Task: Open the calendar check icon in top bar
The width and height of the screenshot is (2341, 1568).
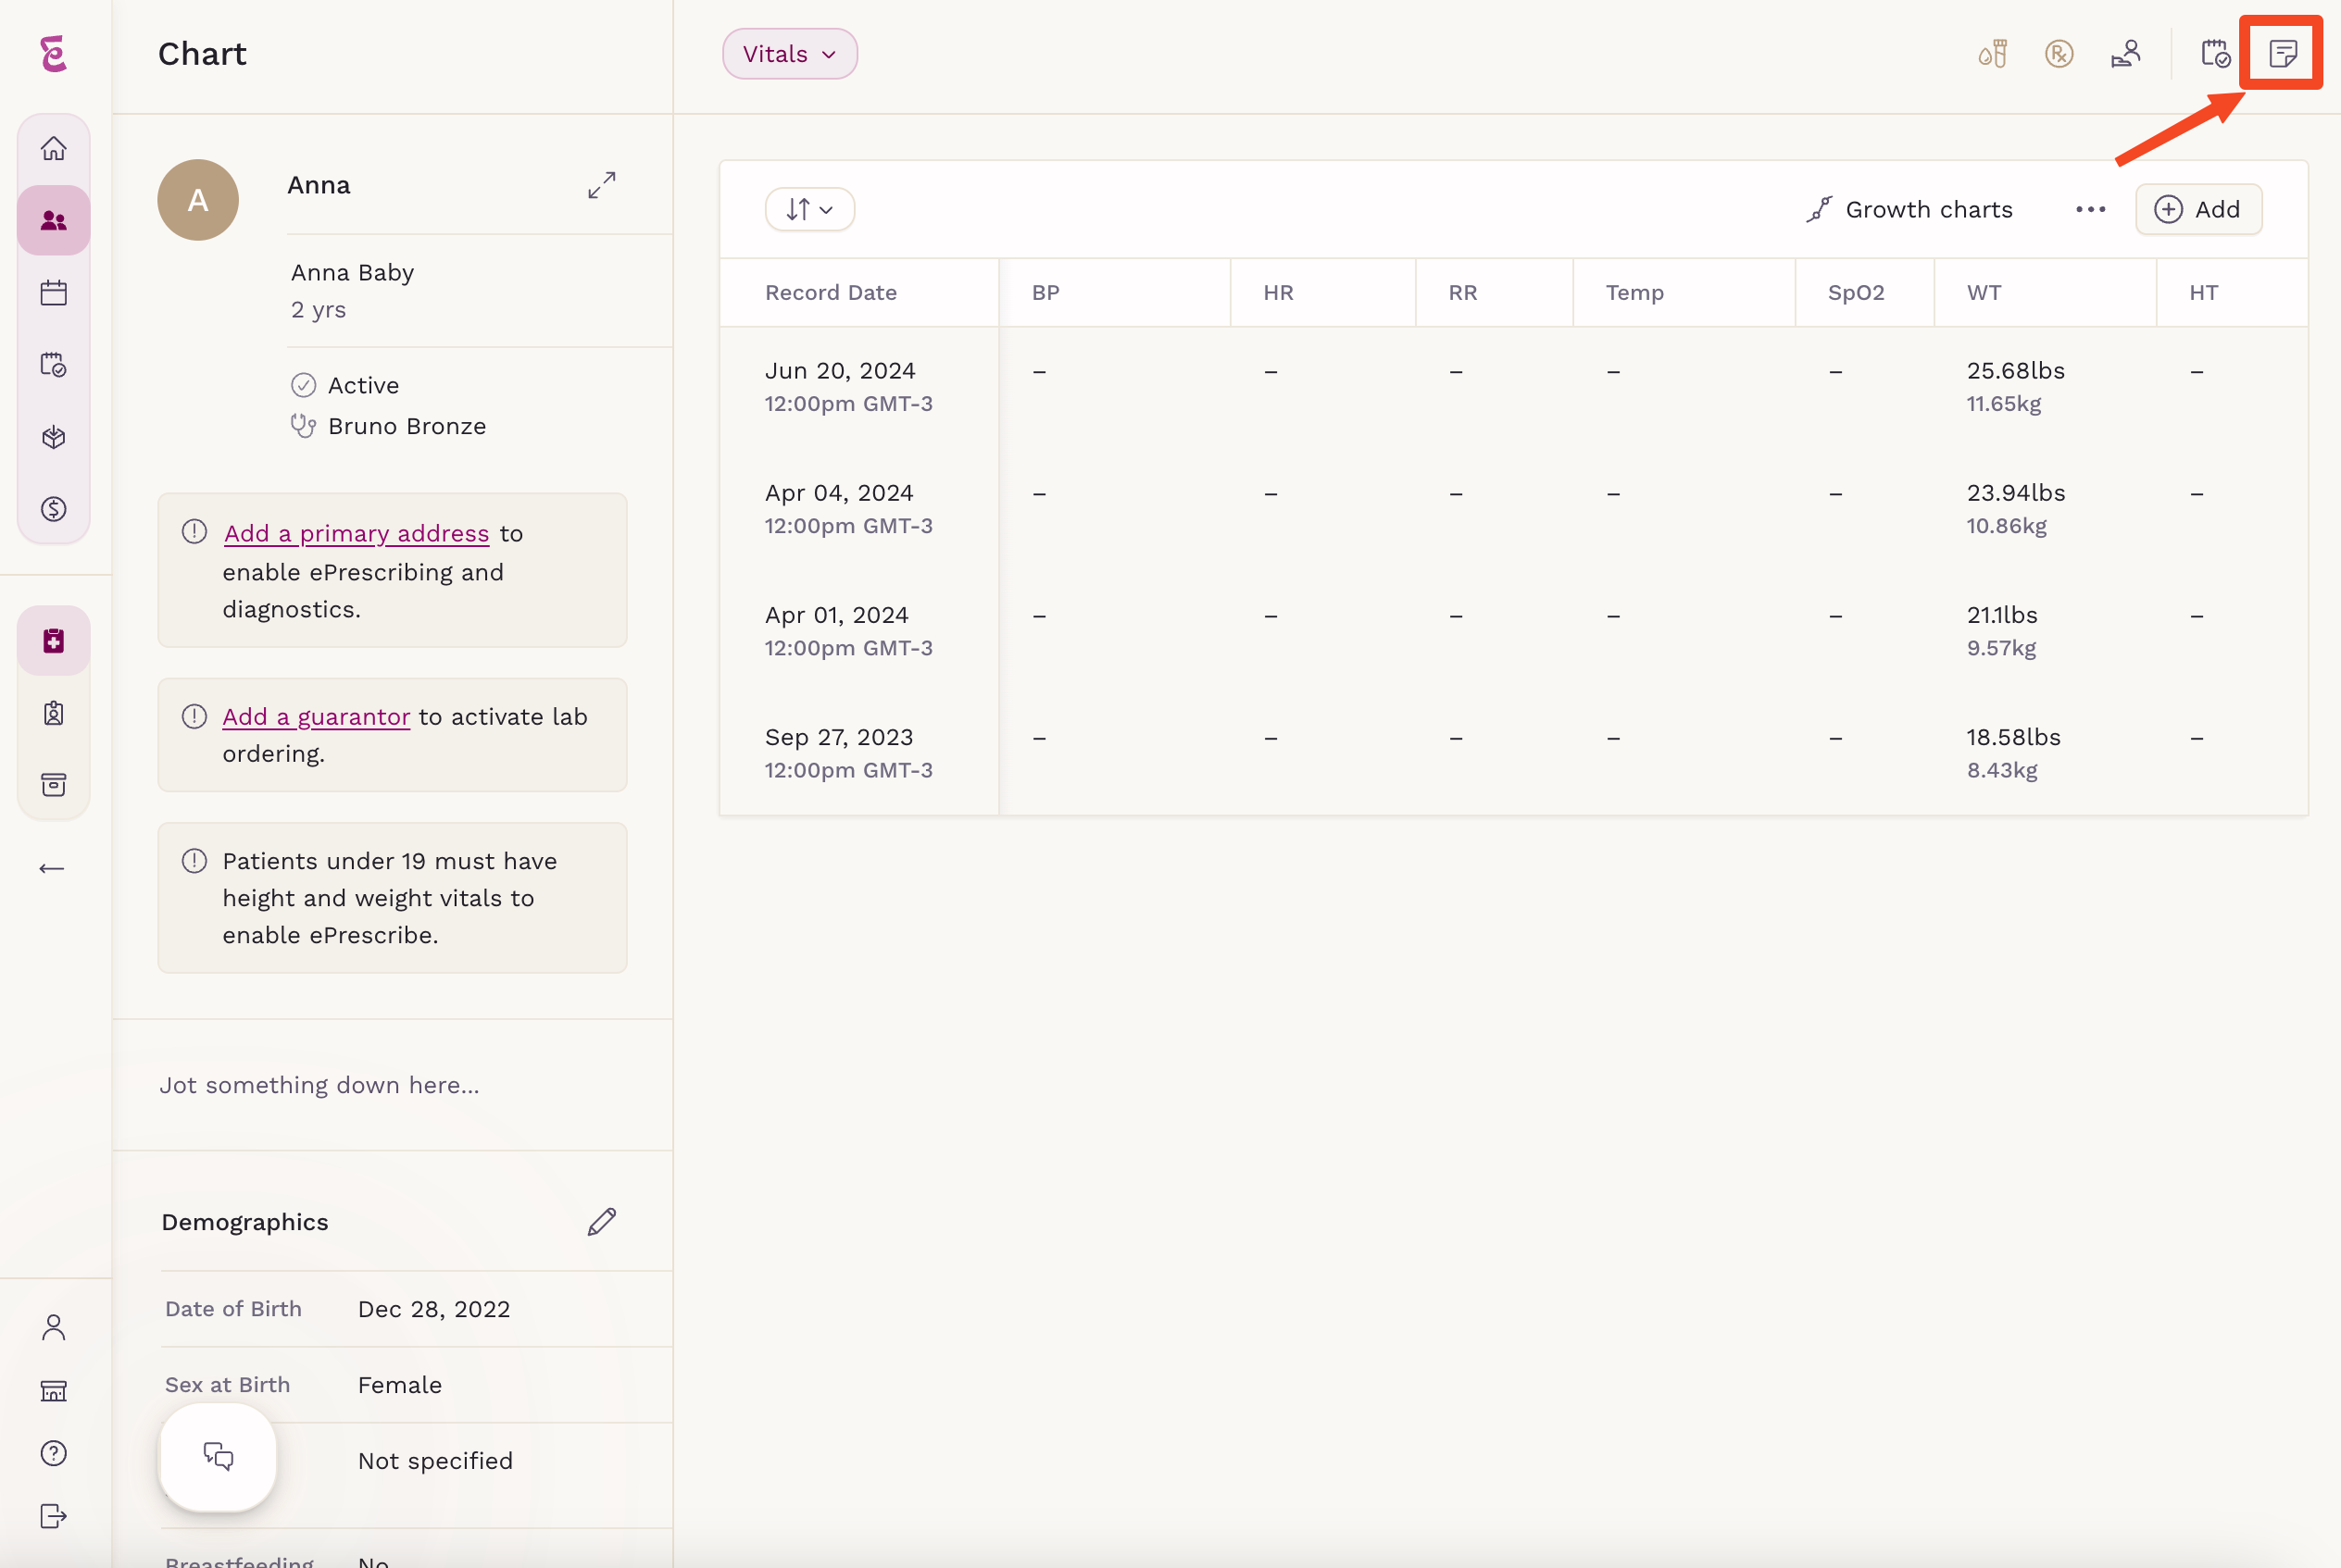Action: 2216,54
